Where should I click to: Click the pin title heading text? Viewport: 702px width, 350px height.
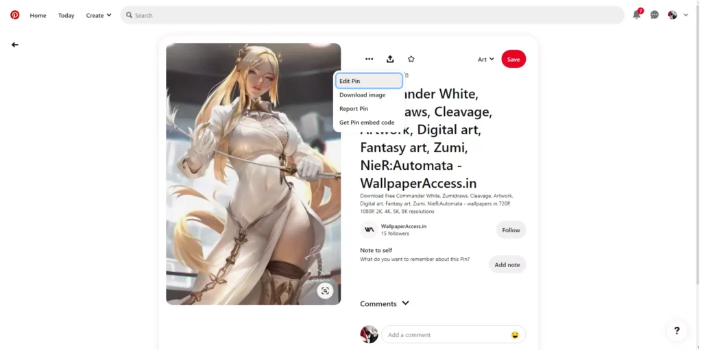[x=426, y=138]
